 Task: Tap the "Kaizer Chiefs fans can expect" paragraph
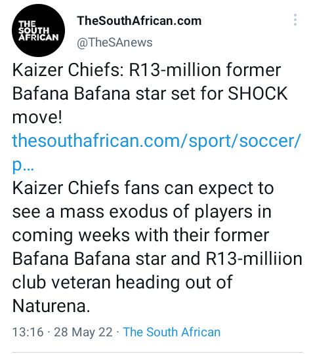click(x=157, y=247)
